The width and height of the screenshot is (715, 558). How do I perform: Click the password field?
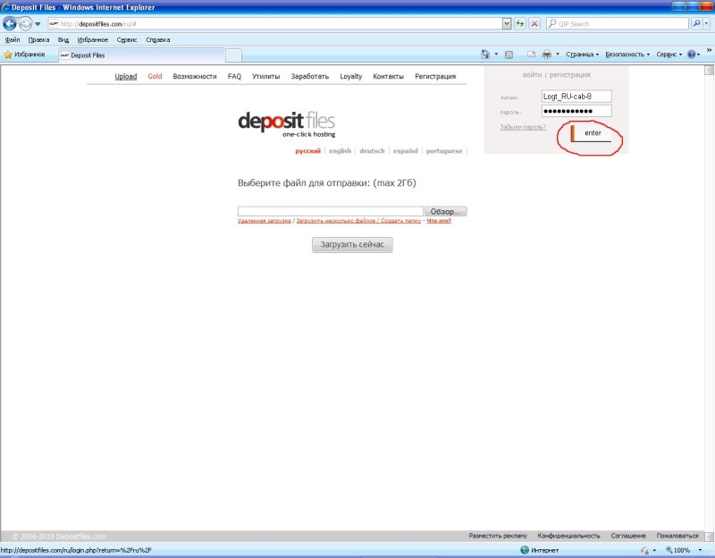pyautogui.click(x=576, y=111)
